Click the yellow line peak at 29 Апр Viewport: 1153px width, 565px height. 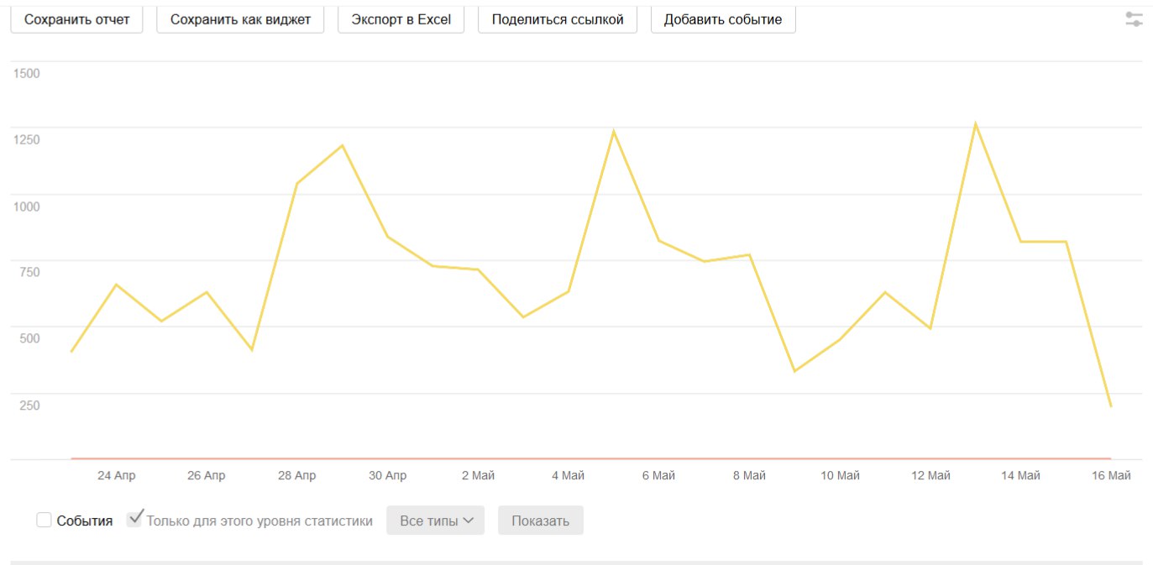point(343,145)
